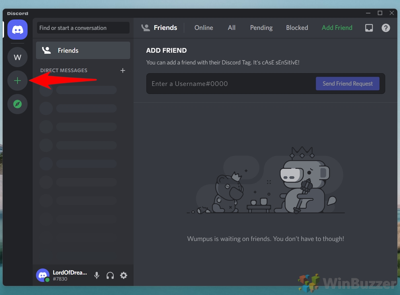The width and height of the screenshot is (400, 295).
Task: Open the Blocked users tab
Action: pos(297,28)
